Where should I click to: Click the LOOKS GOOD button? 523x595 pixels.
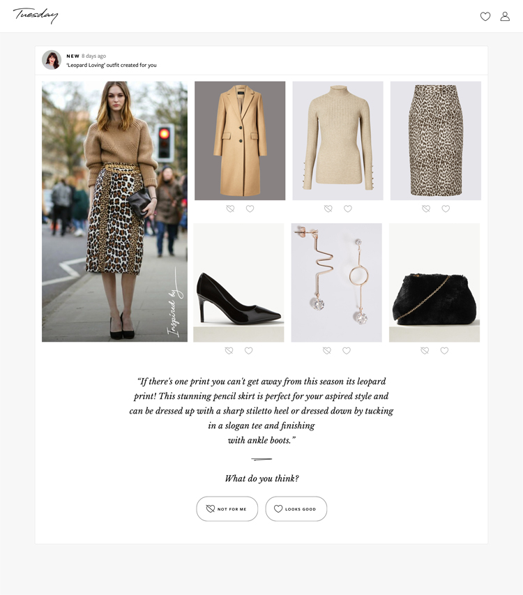(296, 509)
